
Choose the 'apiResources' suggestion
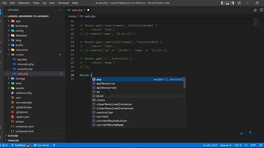(x=139, y=88)
